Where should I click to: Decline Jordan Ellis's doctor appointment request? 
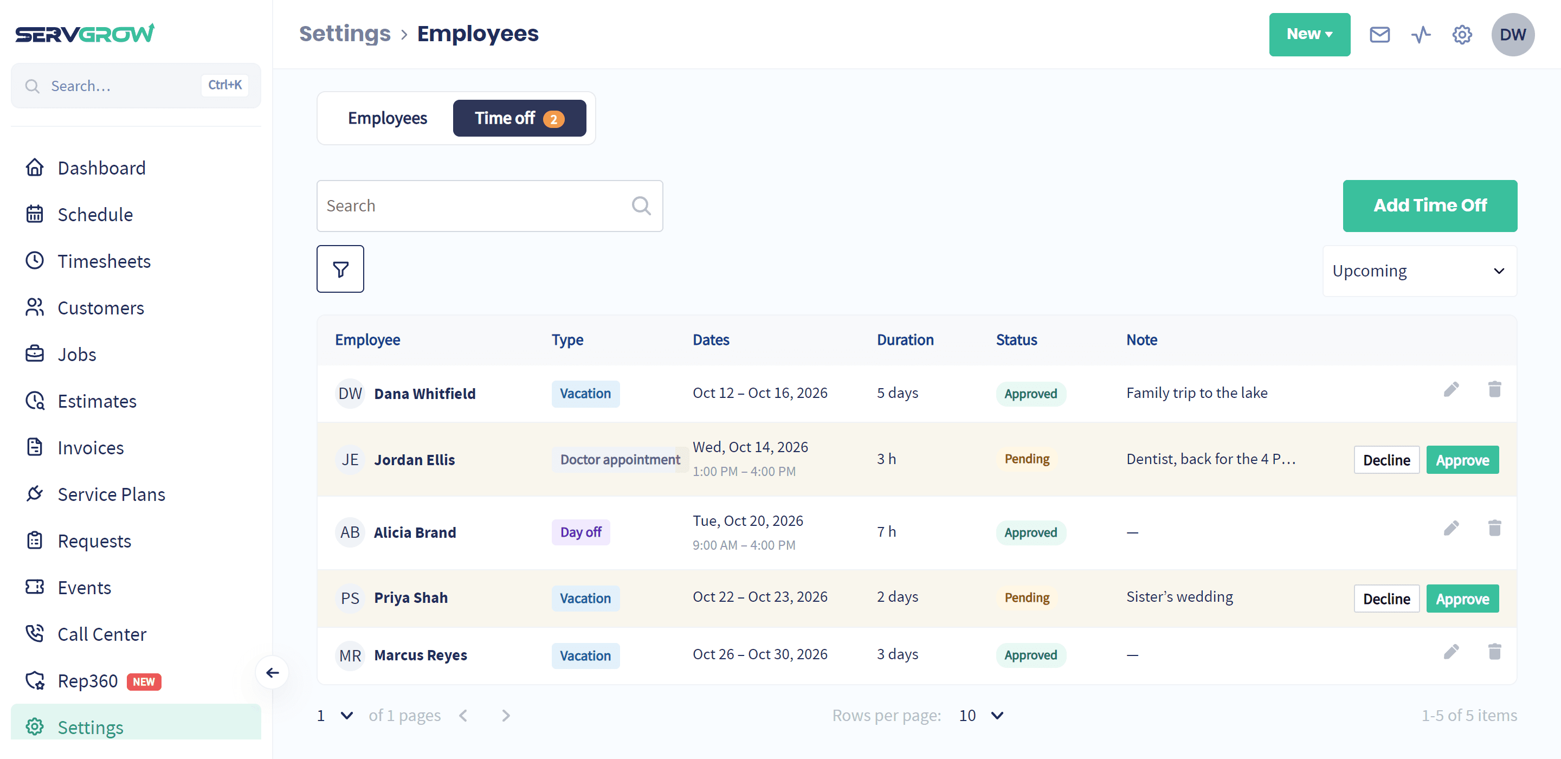[1386, 460]
